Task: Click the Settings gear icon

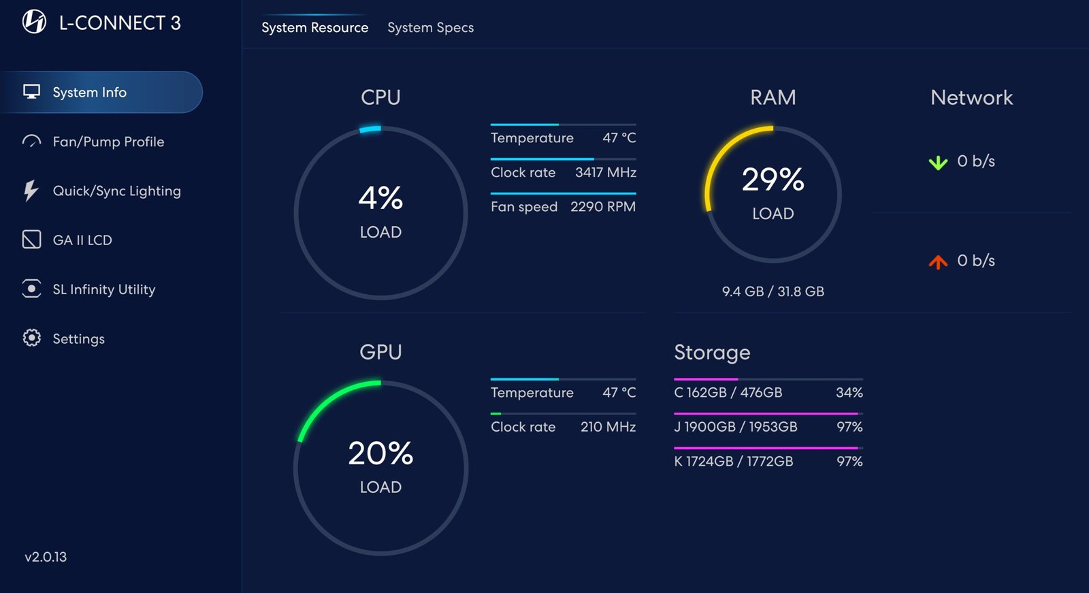Action: 31,338
